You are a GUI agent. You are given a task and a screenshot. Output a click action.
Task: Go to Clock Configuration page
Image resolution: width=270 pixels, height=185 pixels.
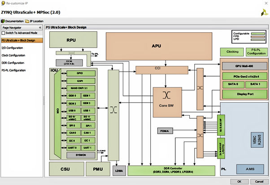13,55
